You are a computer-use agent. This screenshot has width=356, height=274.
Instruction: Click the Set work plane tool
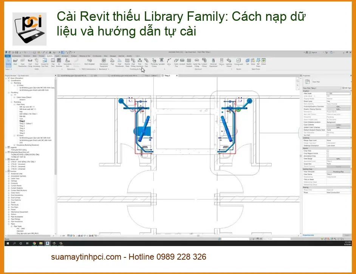248,62
